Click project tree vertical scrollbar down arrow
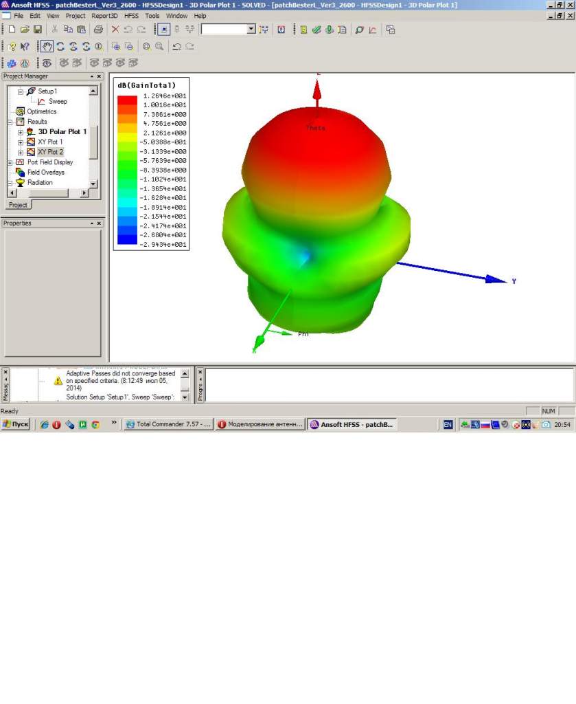Screen dimensions: 576x704 93,184
